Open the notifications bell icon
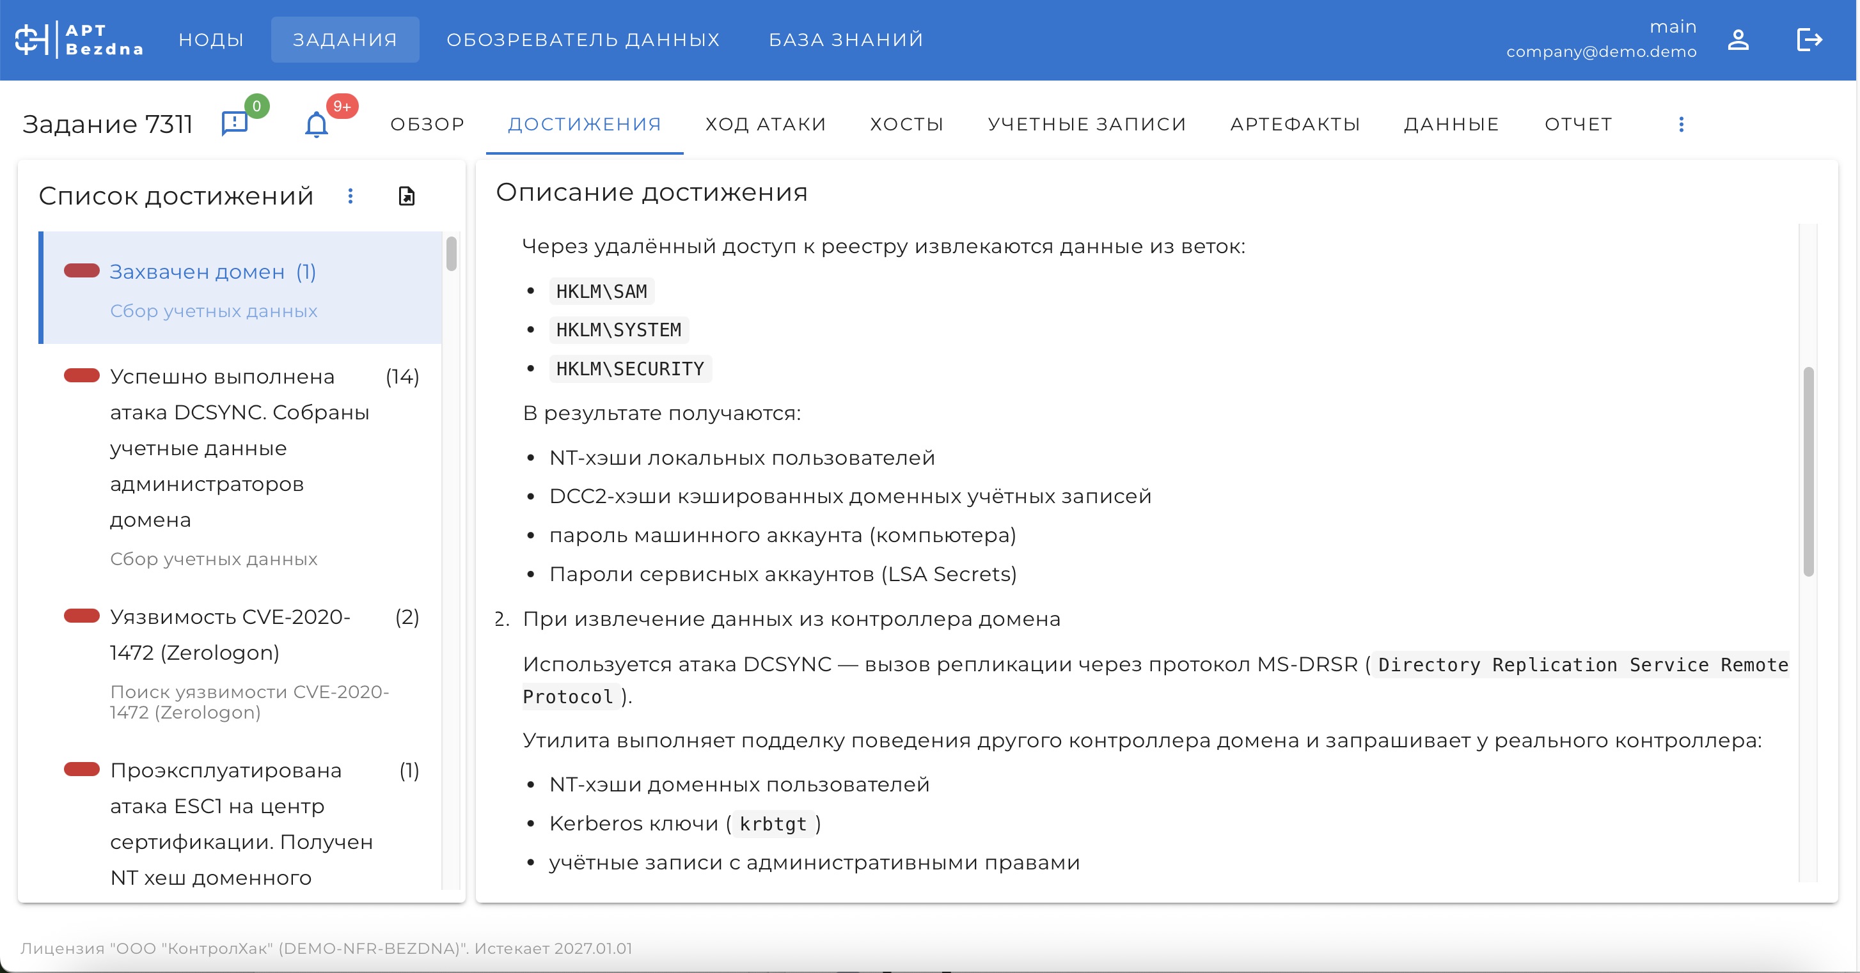This screenshot has width=1860, height=973. [x=316, y=125]
